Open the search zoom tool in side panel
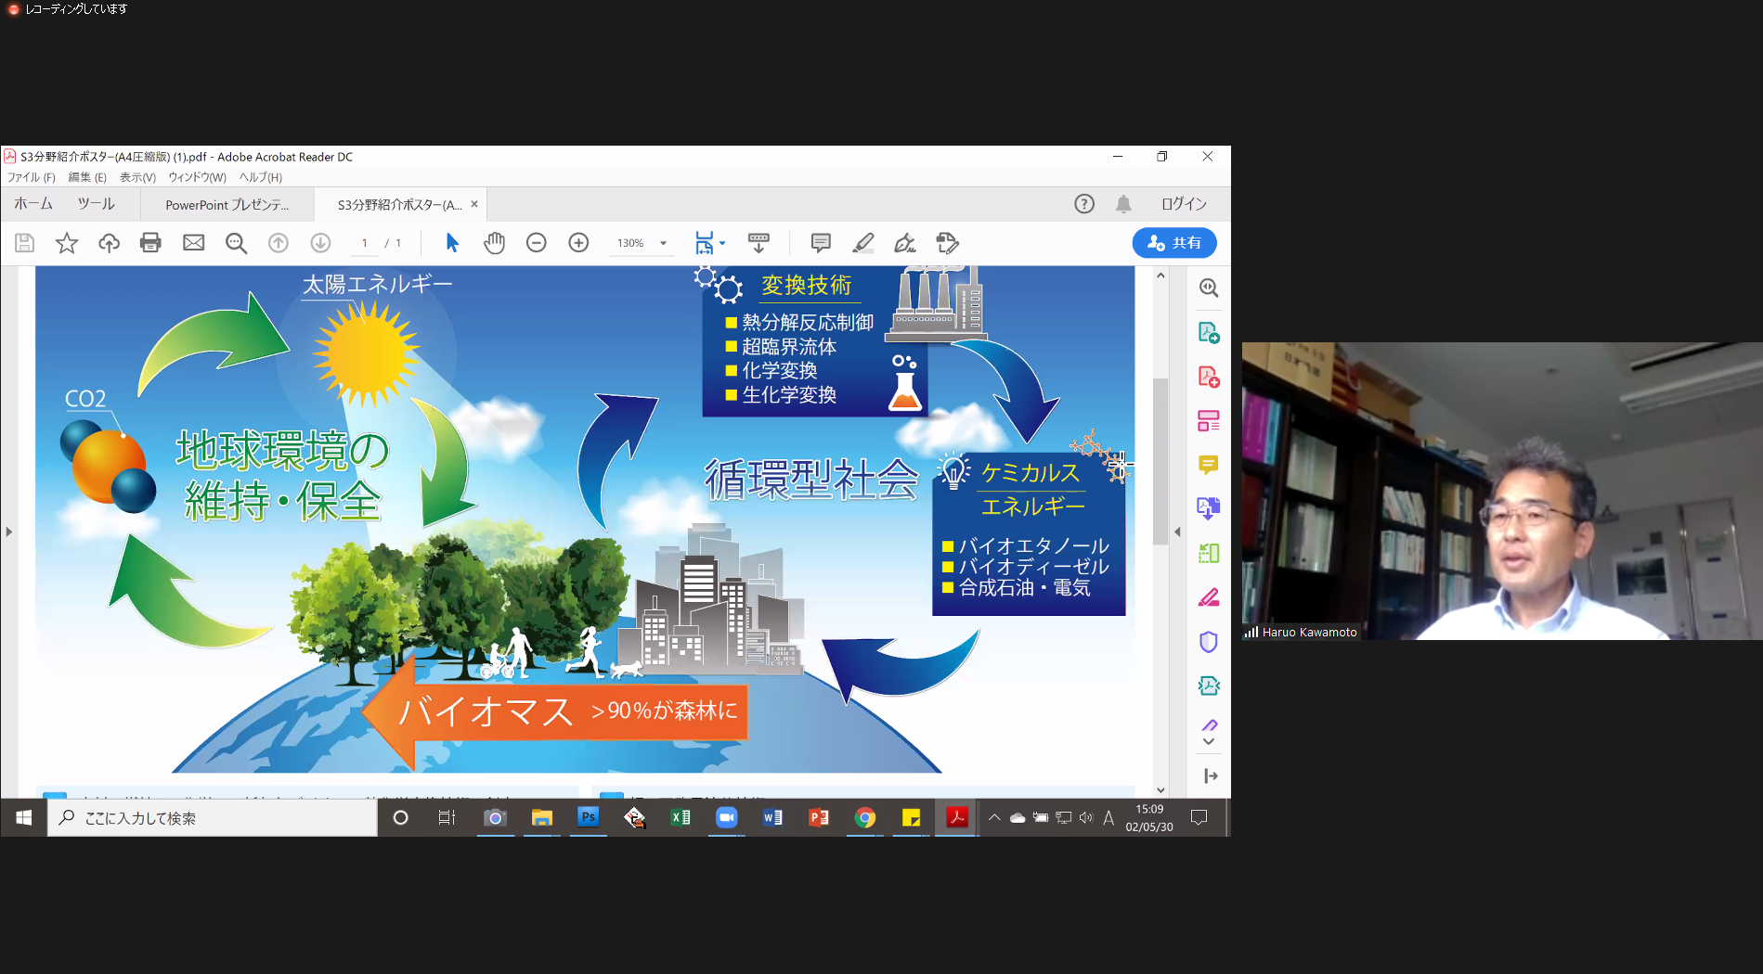 (1208, 288)
